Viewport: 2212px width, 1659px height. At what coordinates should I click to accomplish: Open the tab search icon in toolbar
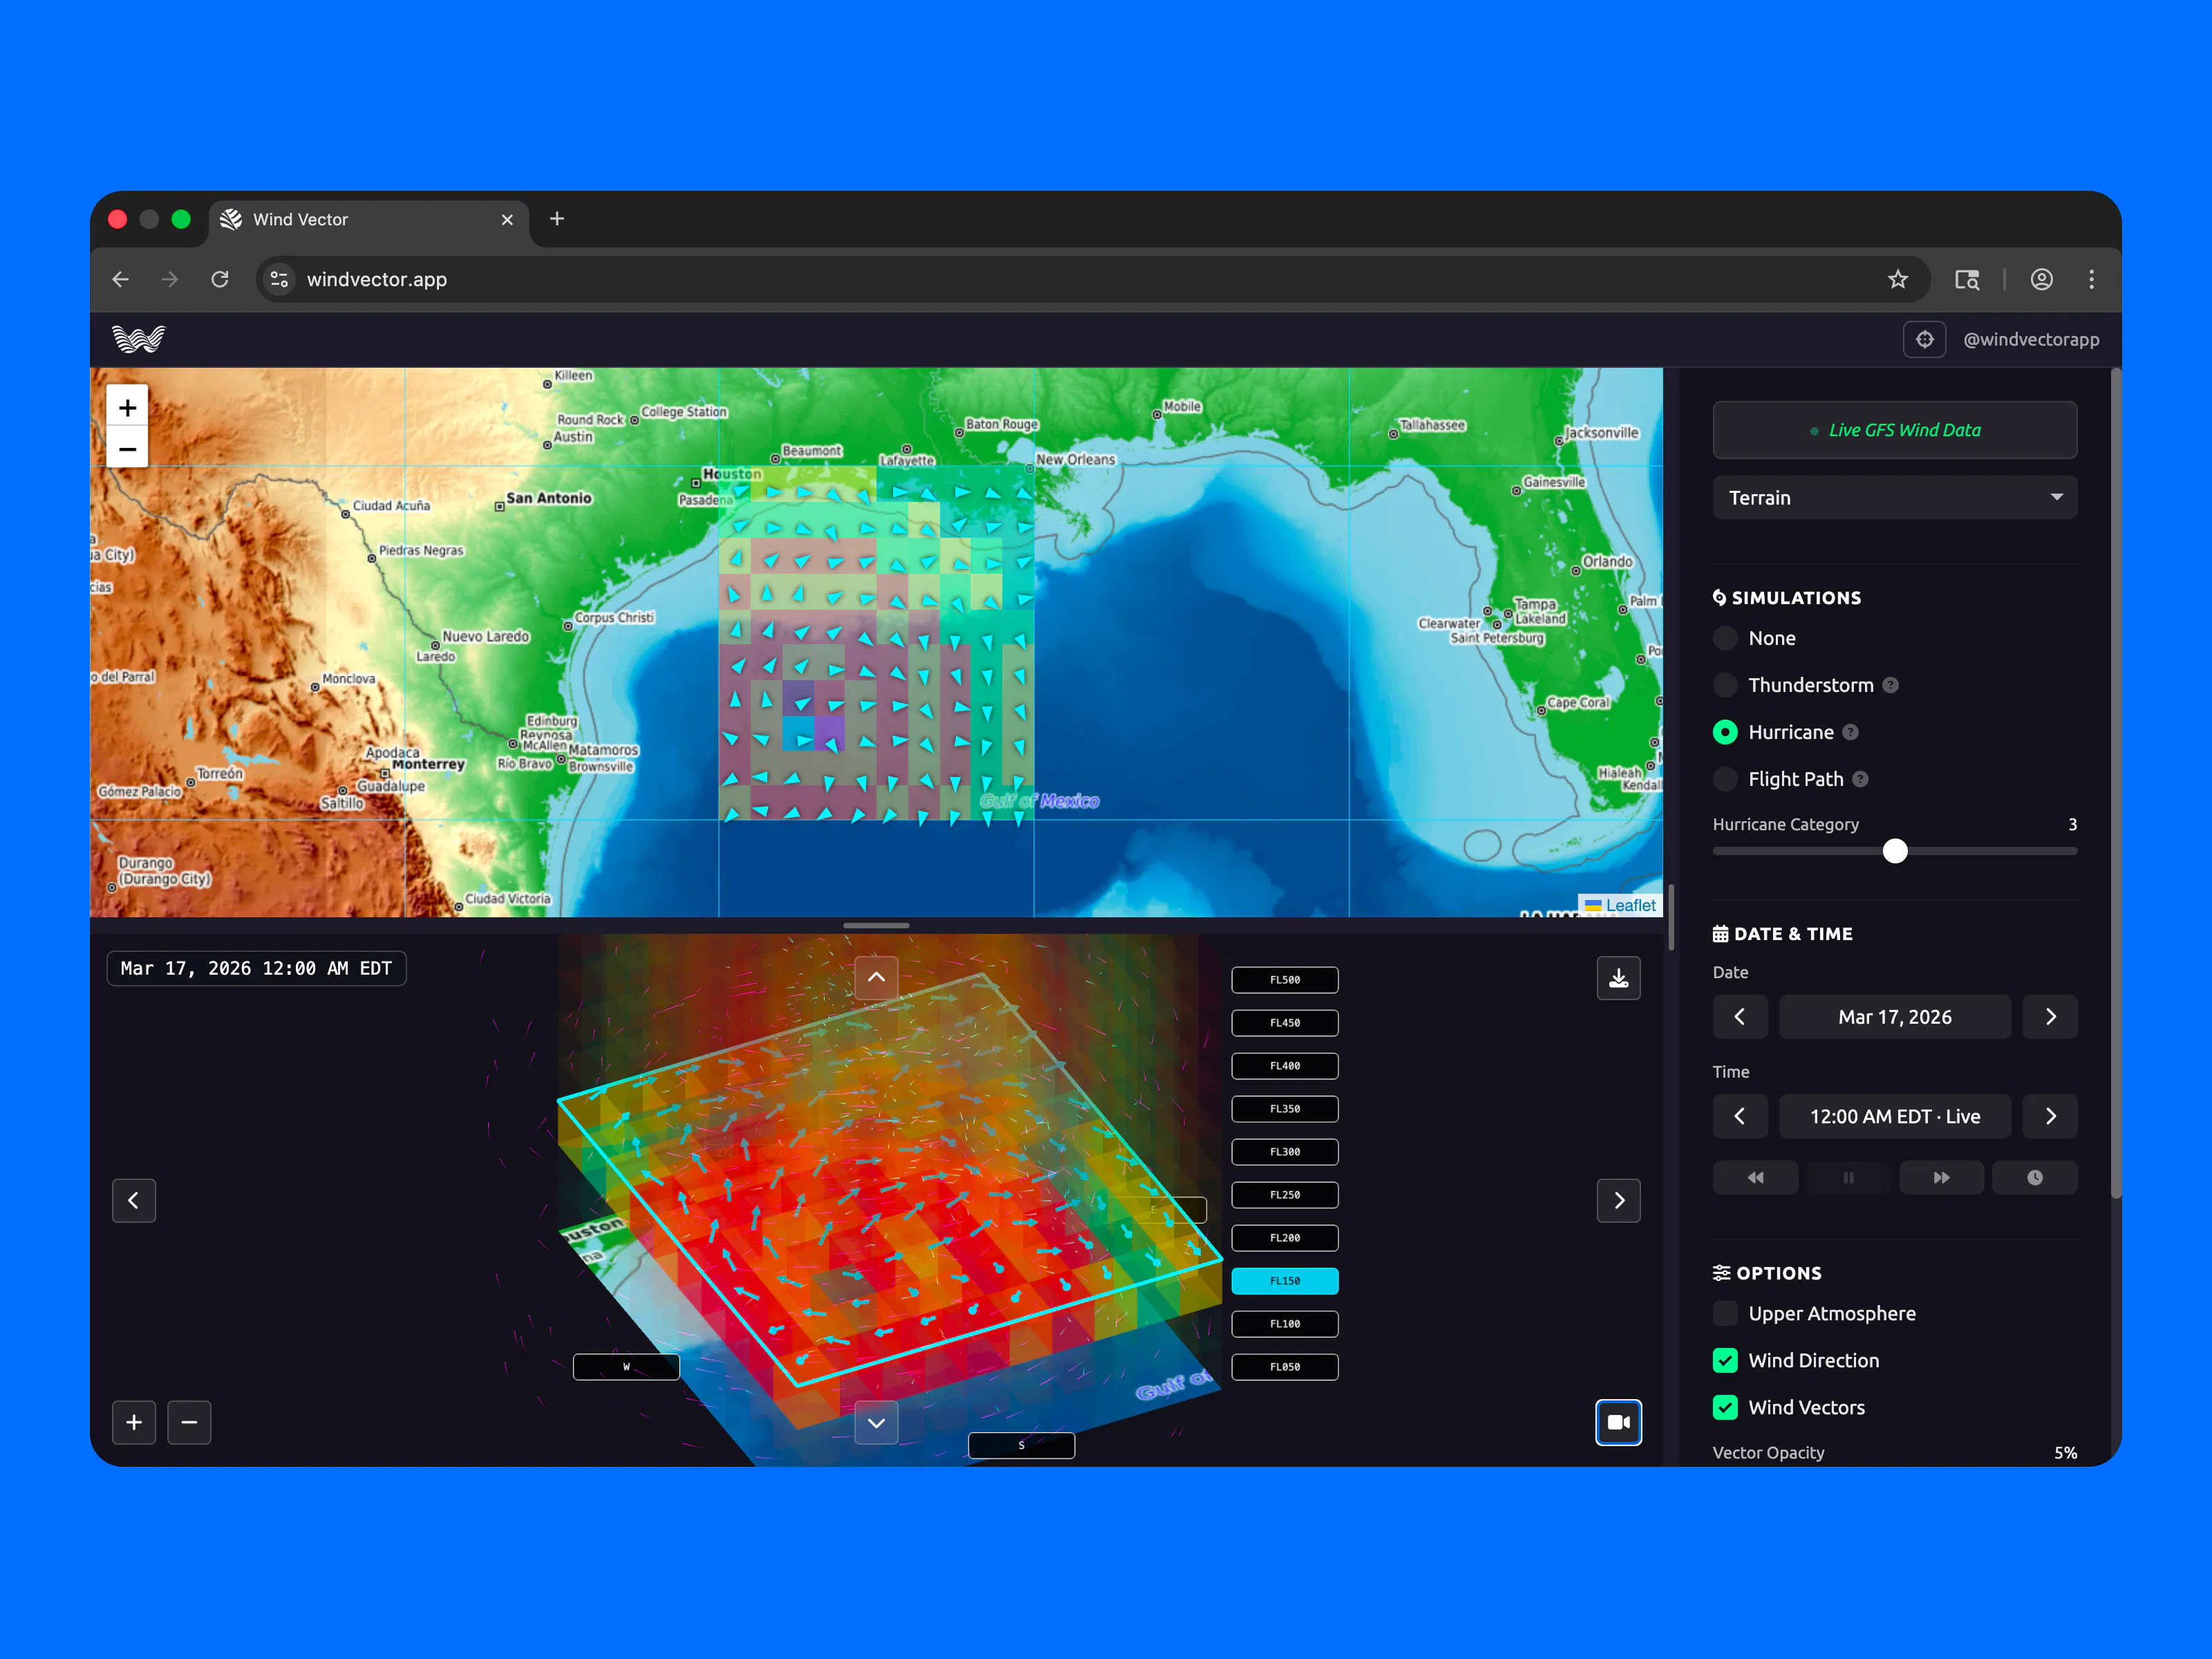1966,279
